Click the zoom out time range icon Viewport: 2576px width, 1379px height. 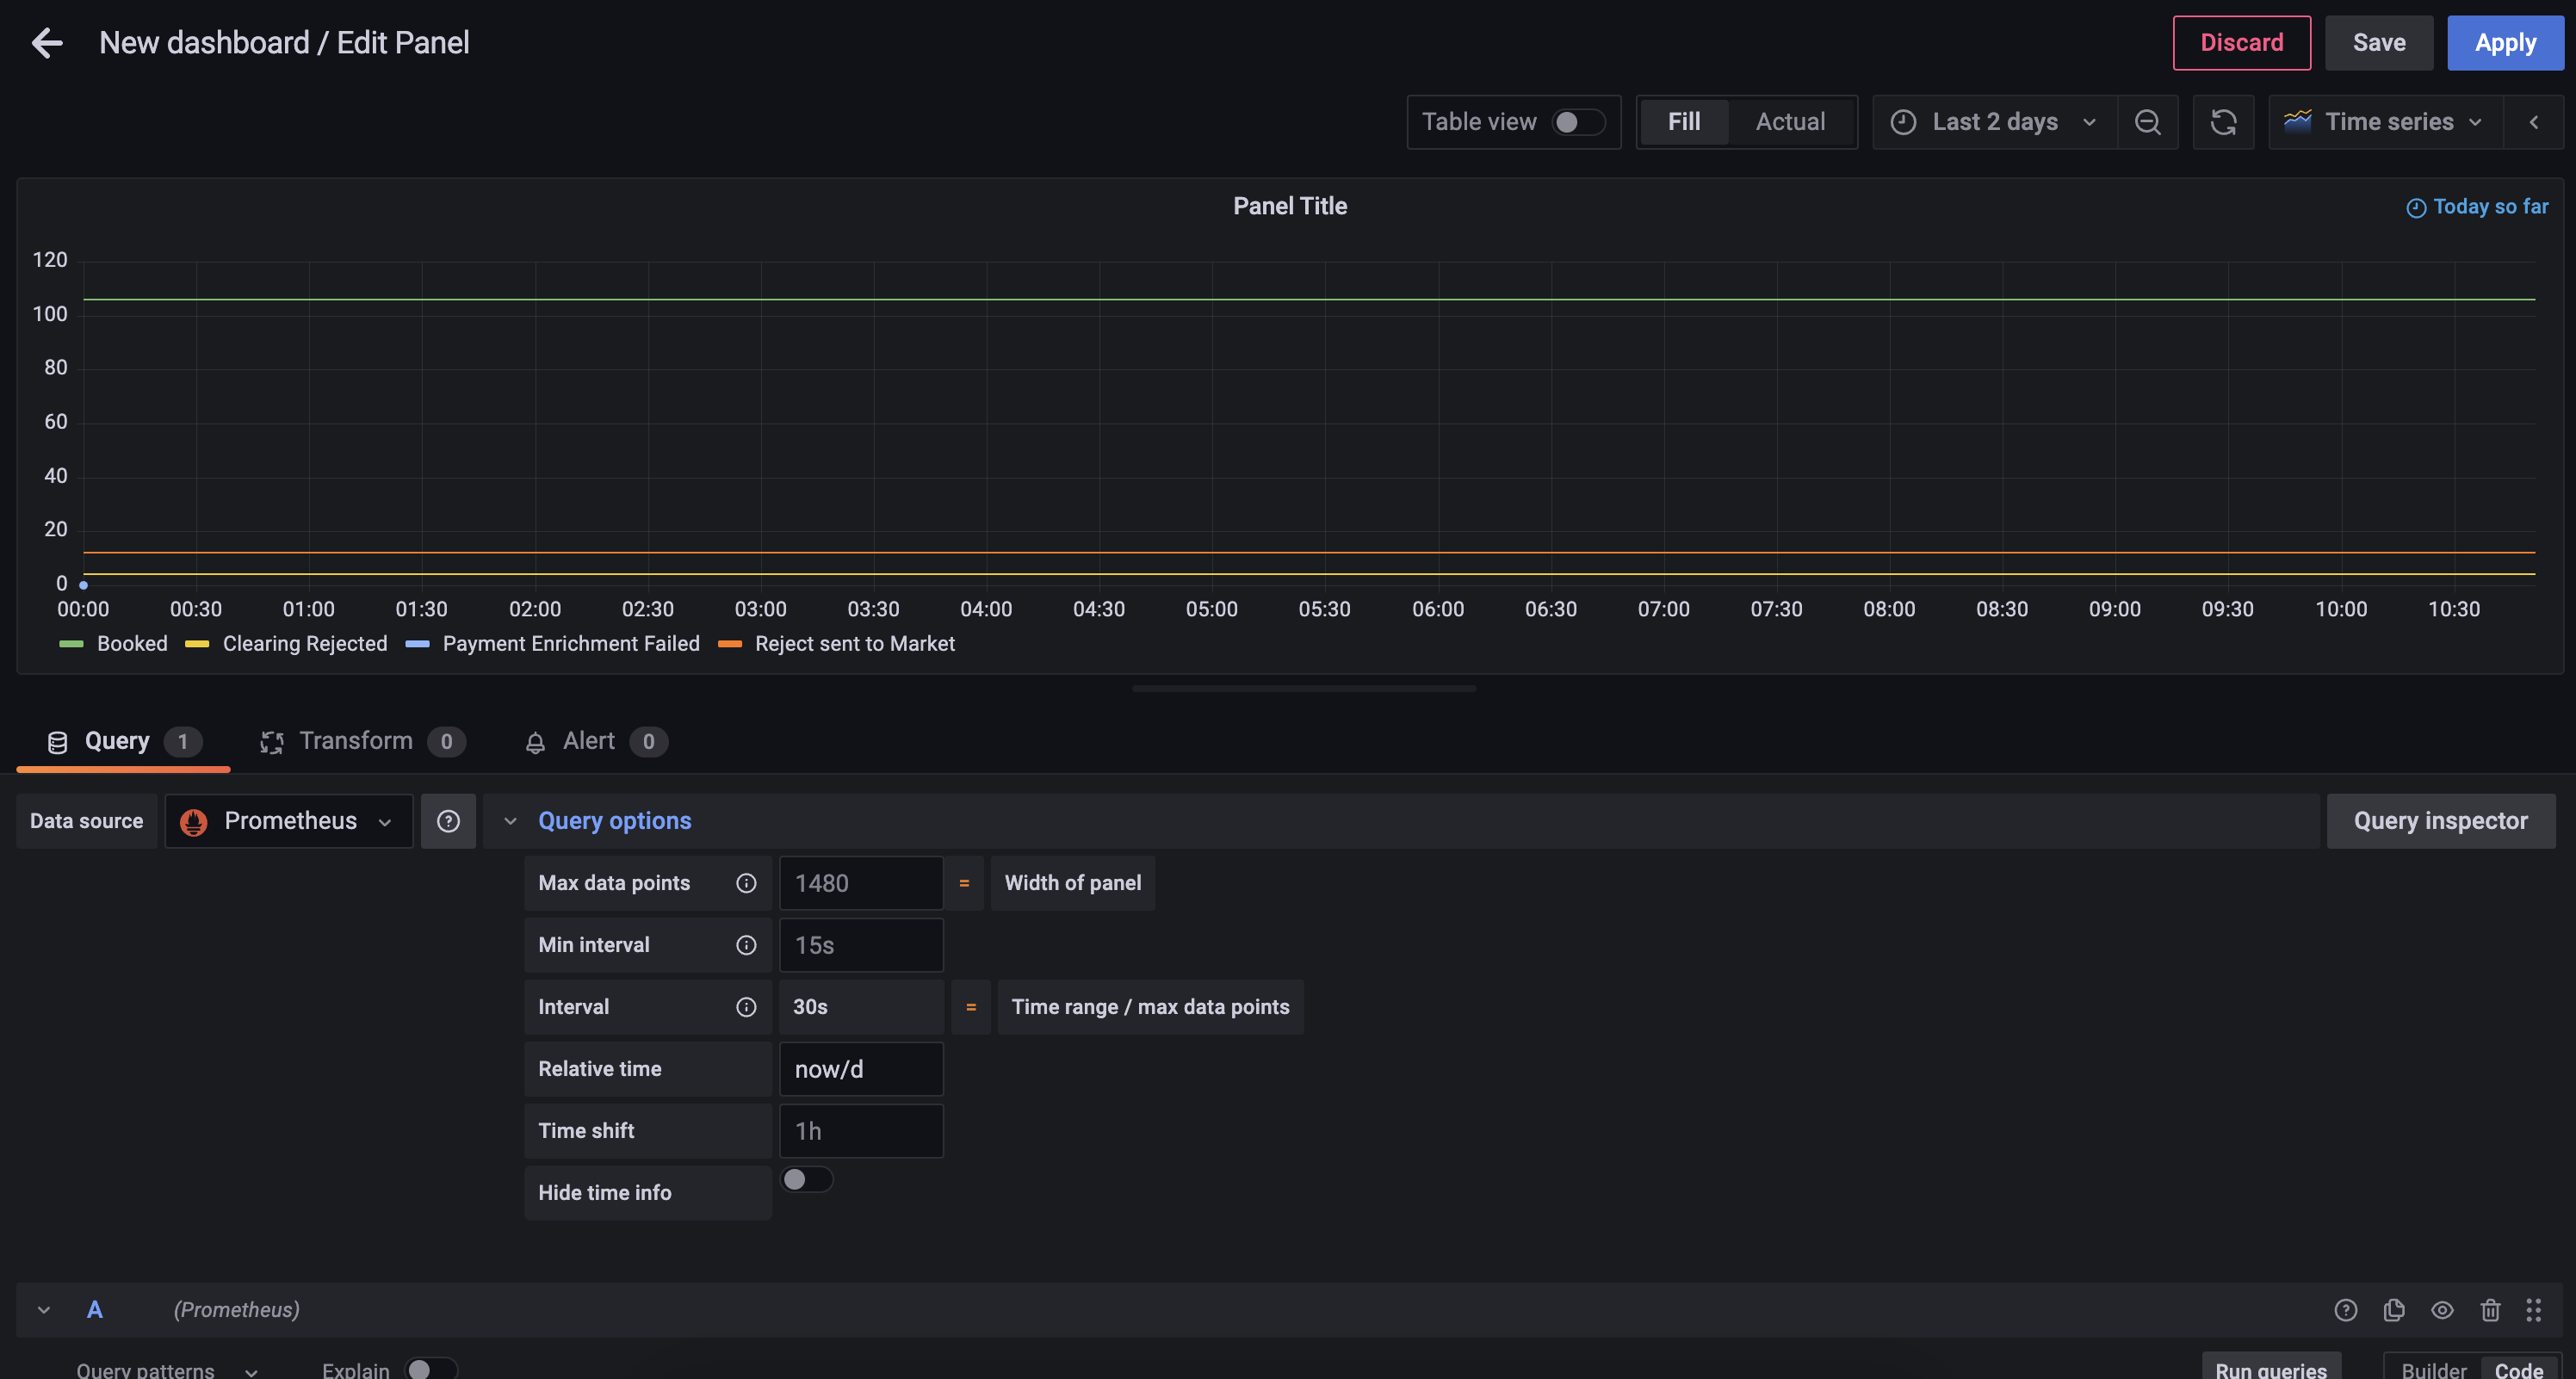pos(2147,122)
